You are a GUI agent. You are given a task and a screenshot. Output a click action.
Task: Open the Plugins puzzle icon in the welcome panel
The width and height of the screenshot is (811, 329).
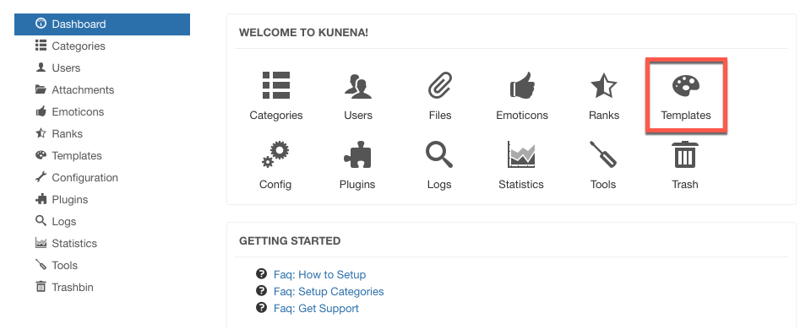pos(357,154)
